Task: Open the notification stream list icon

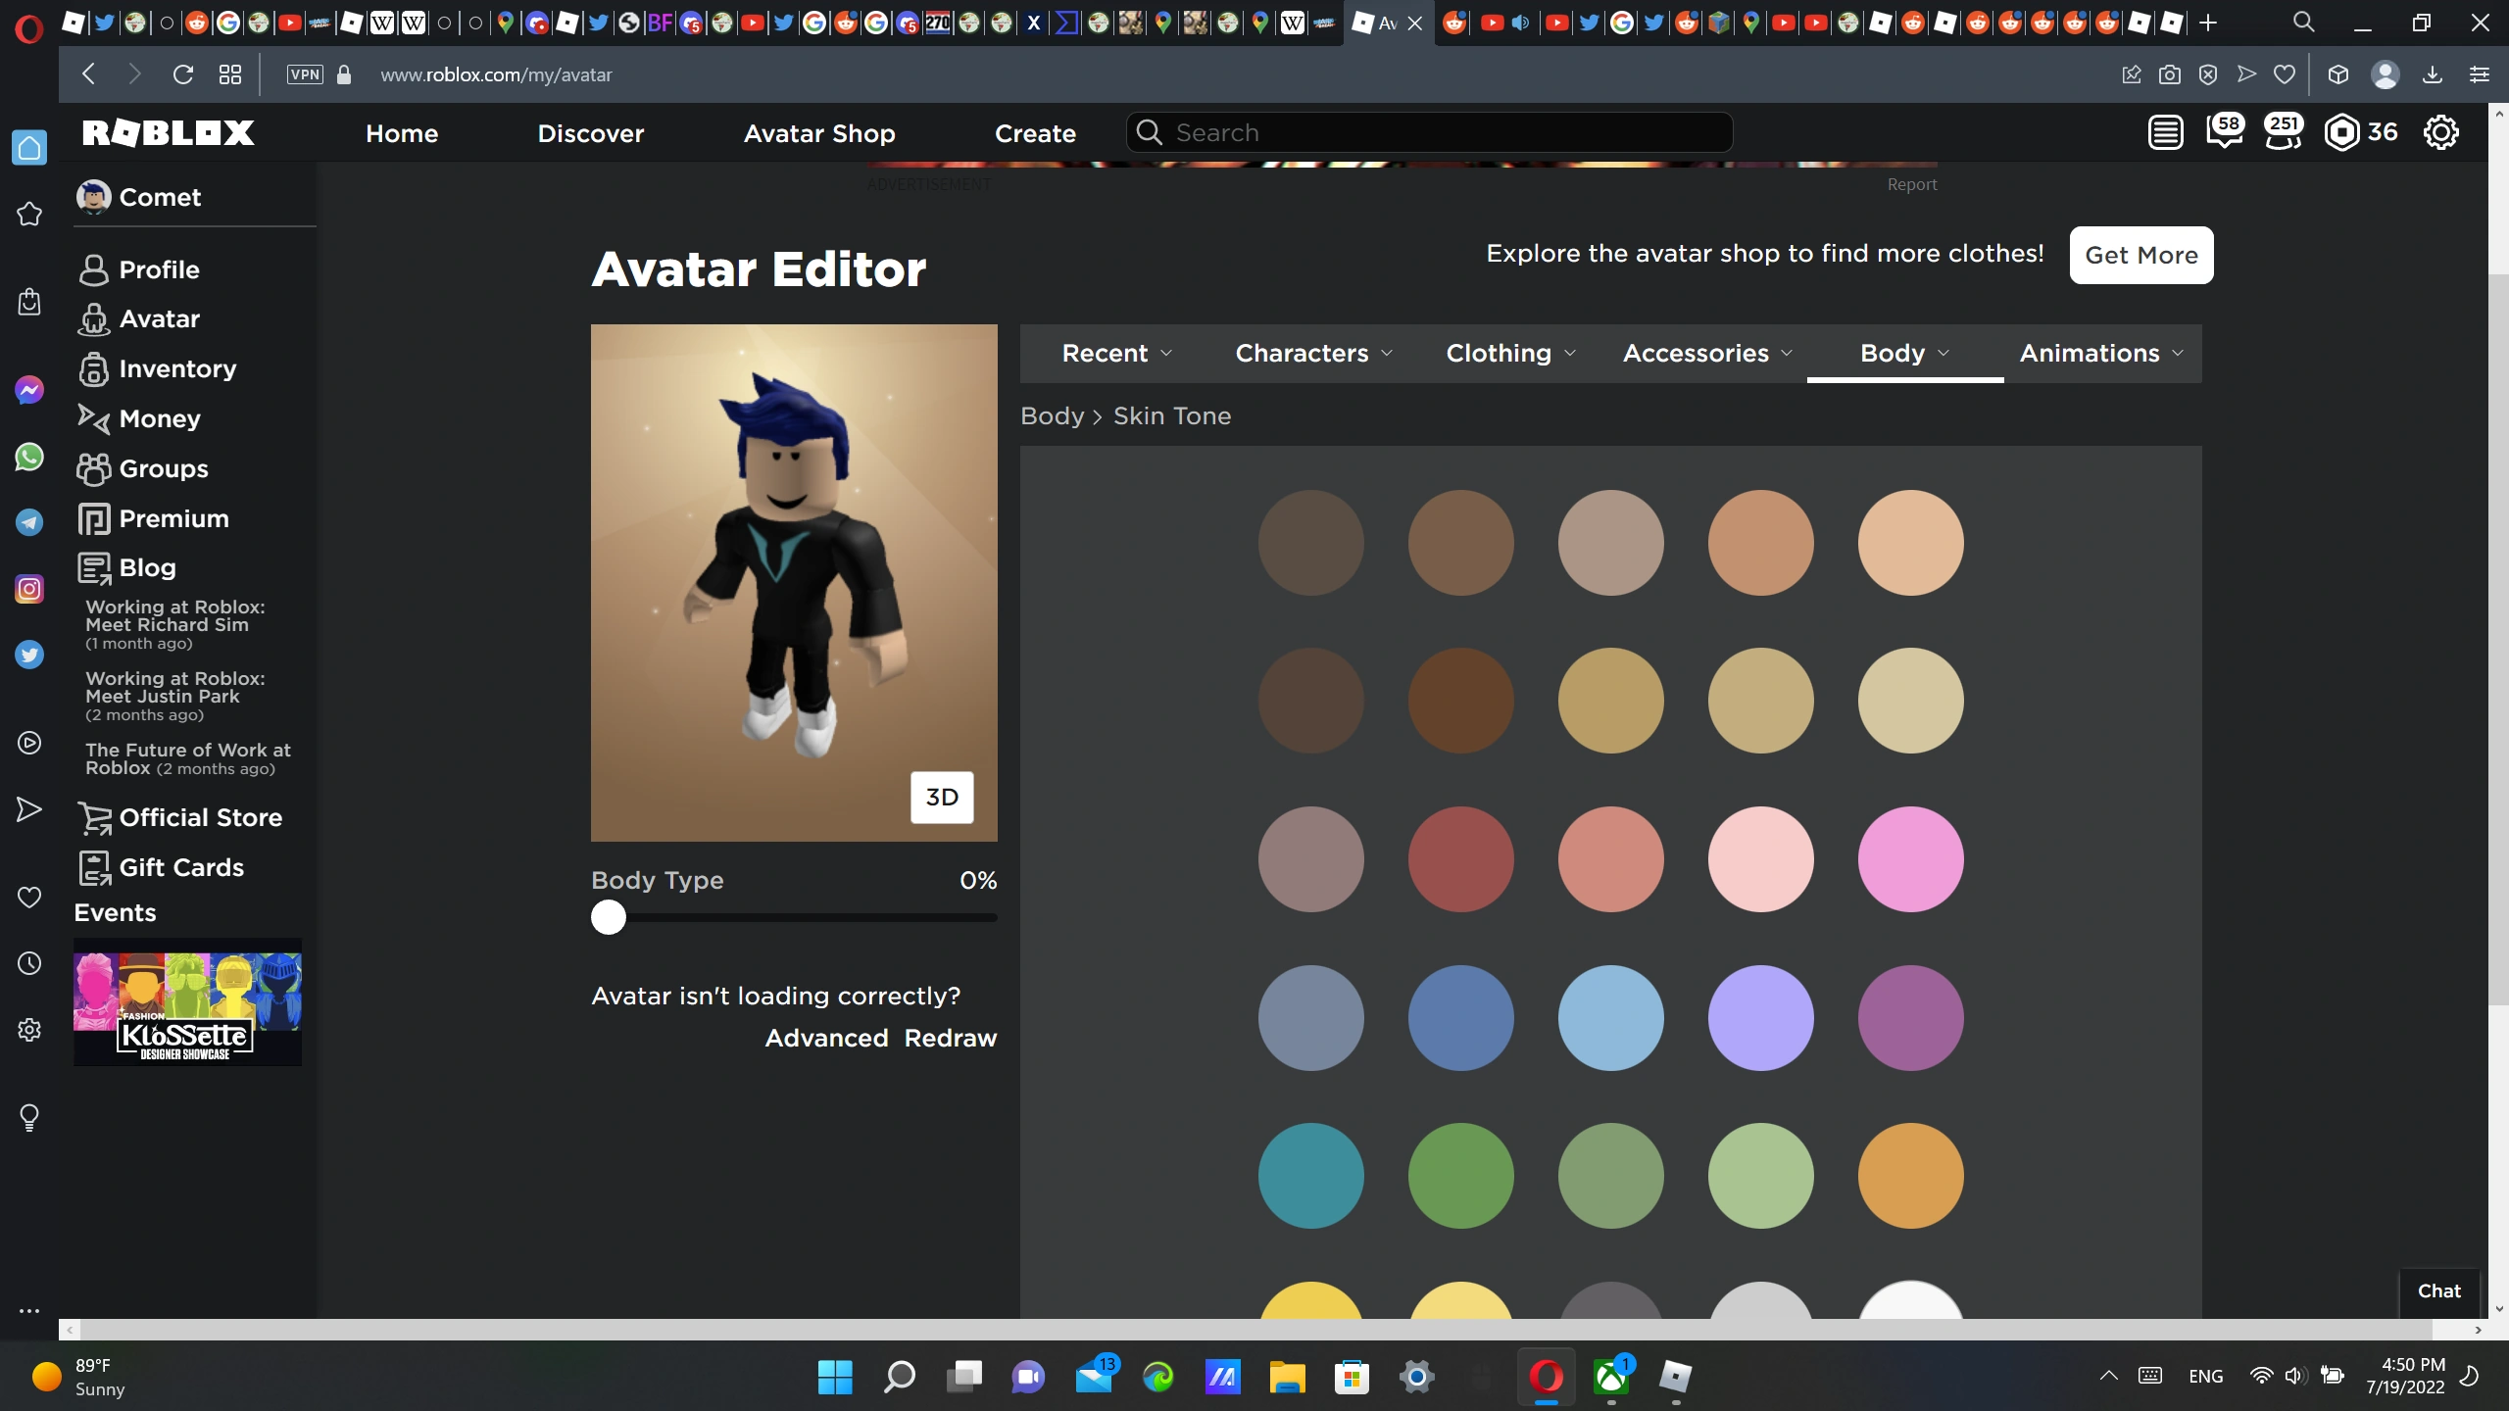Action: click(x=2165, y=132)
